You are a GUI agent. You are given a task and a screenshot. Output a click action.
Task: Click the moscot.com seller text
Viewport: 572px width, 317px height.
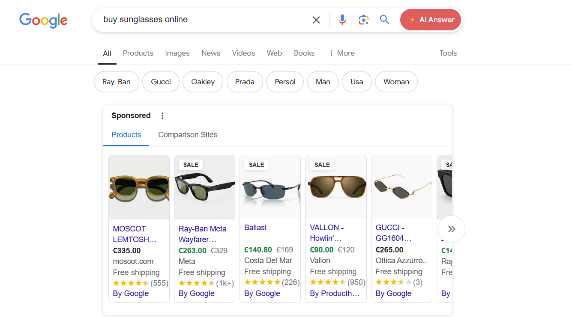[x=133, y=261]
